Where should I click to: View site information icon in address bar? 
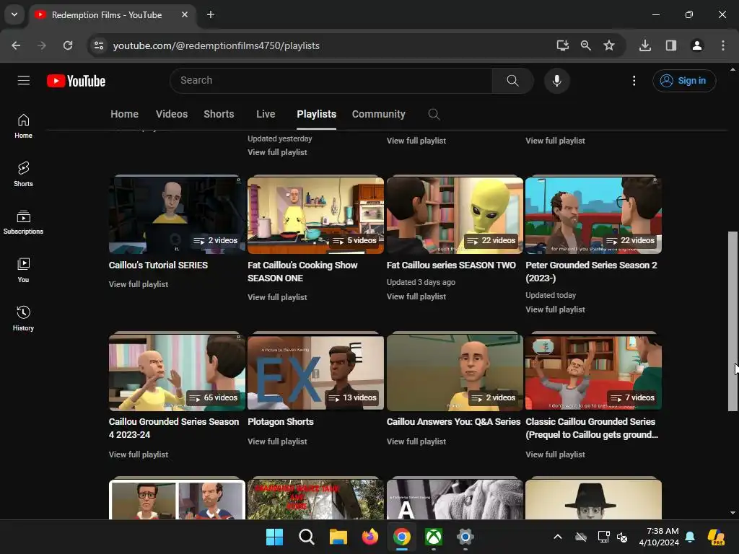[99, 45]
